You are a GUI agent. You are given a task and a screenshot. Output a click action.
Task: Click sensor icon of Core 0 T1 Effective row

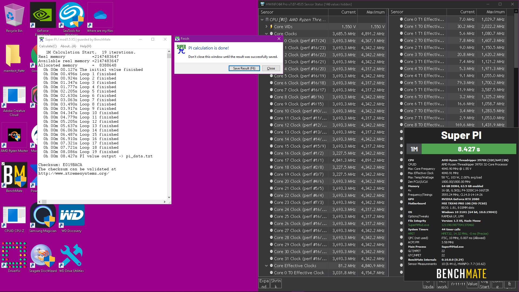pos(401,19)
